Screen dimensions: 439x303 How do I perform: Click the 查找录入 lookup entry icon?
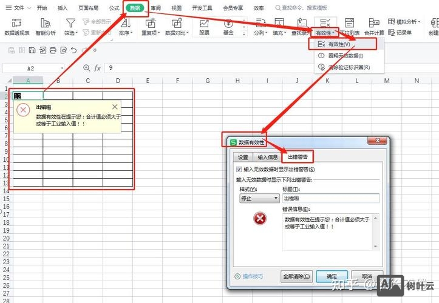click(x=301, y=23)
